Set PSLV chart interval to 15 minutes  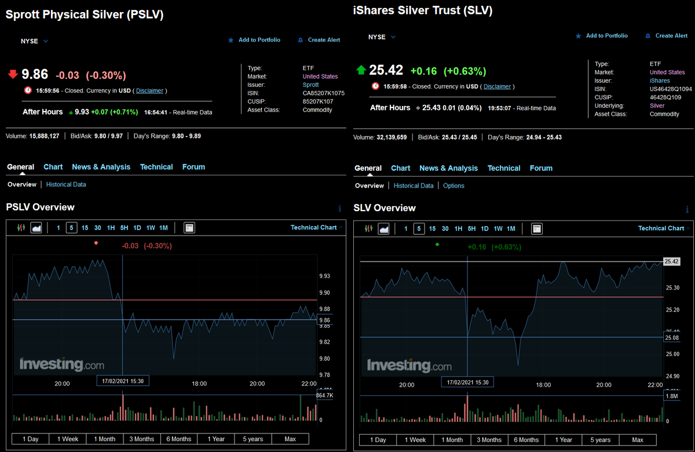[x=85, y=228]
